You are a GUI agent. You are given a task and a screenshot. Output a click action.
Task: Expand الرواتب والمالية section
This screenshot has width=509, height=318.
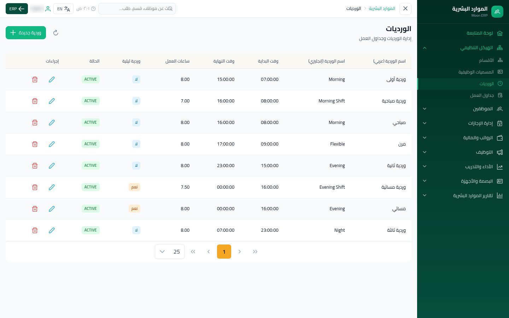(x=463, y=138)
